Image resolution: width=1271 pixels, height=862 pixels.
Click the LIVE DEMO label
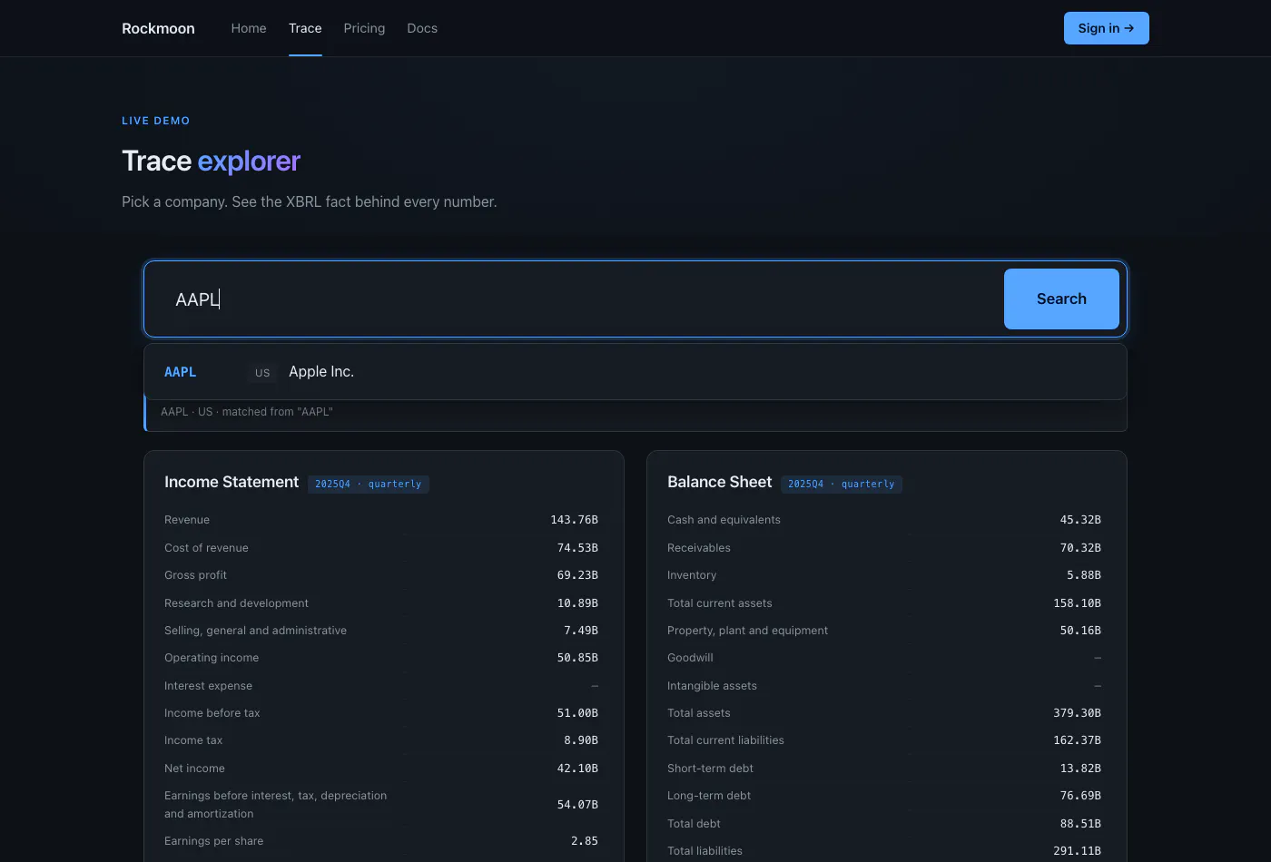156,121
